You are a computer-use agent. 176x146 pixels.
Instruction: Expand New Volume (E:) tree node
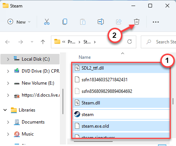pos(8,83)
